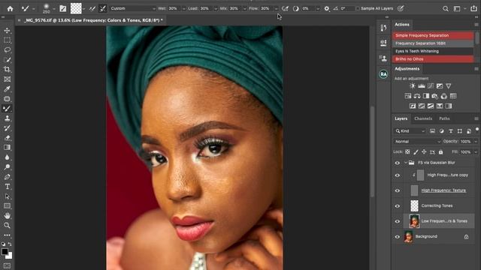This screenshot has height=270, width=481.
Task: Select the Frame tool
Action: (x=7, y=79)
